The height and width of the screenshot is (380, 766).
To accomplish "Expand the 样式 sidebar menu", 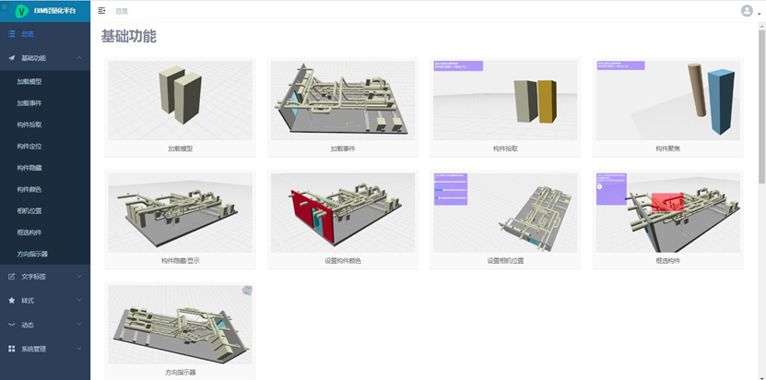I will click(x=79, y=301).
